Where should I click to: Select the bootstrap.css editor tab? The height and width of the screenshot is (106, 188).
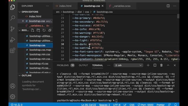click(92, 6)
